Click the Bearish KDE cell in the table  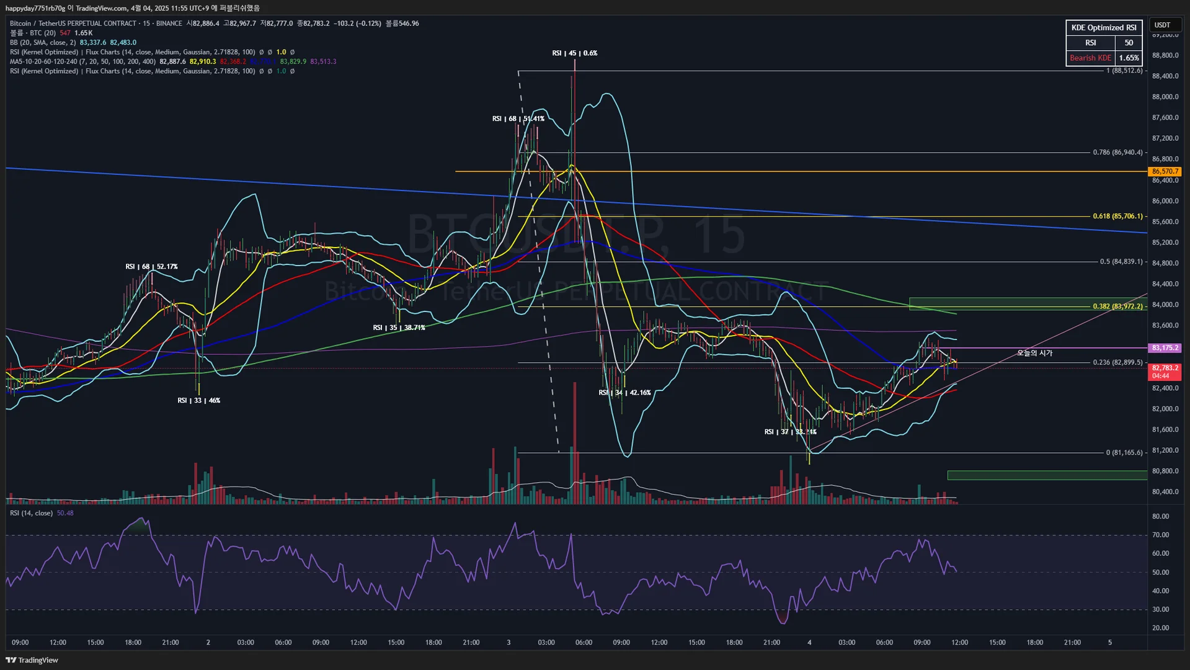tap(1090, 58)
